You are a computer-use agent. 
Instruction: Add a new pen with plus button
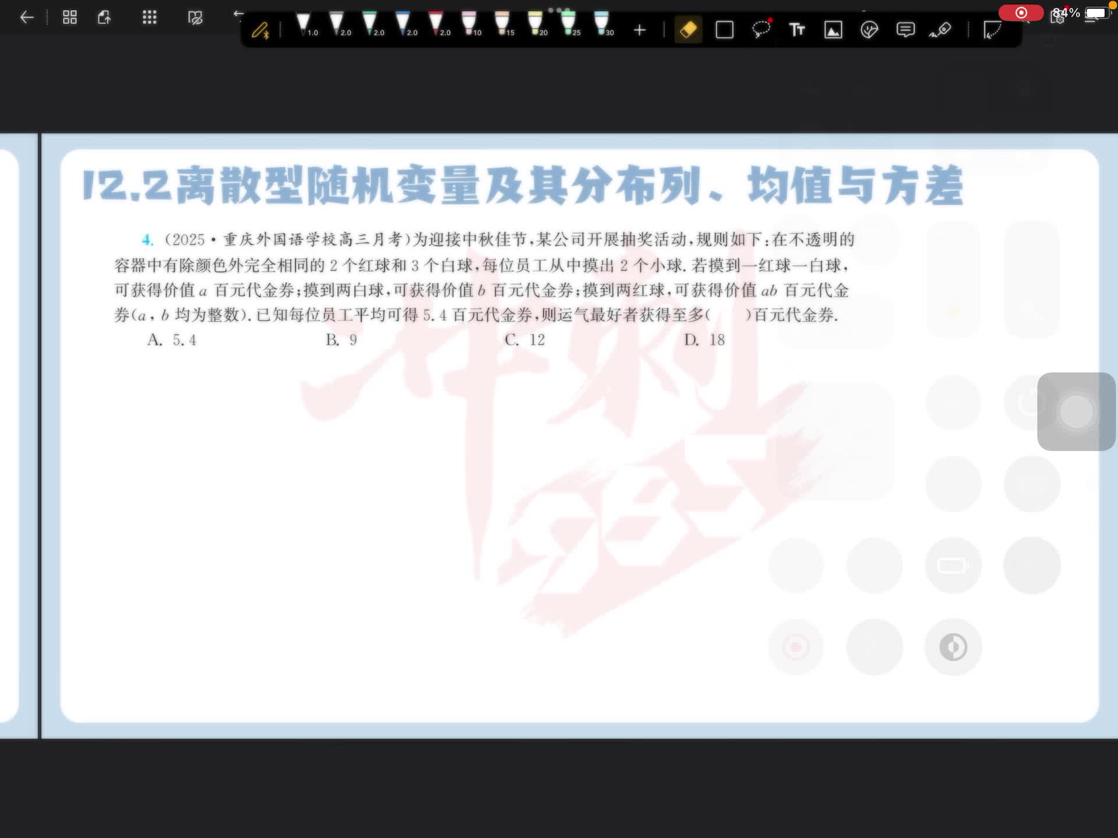639,30
